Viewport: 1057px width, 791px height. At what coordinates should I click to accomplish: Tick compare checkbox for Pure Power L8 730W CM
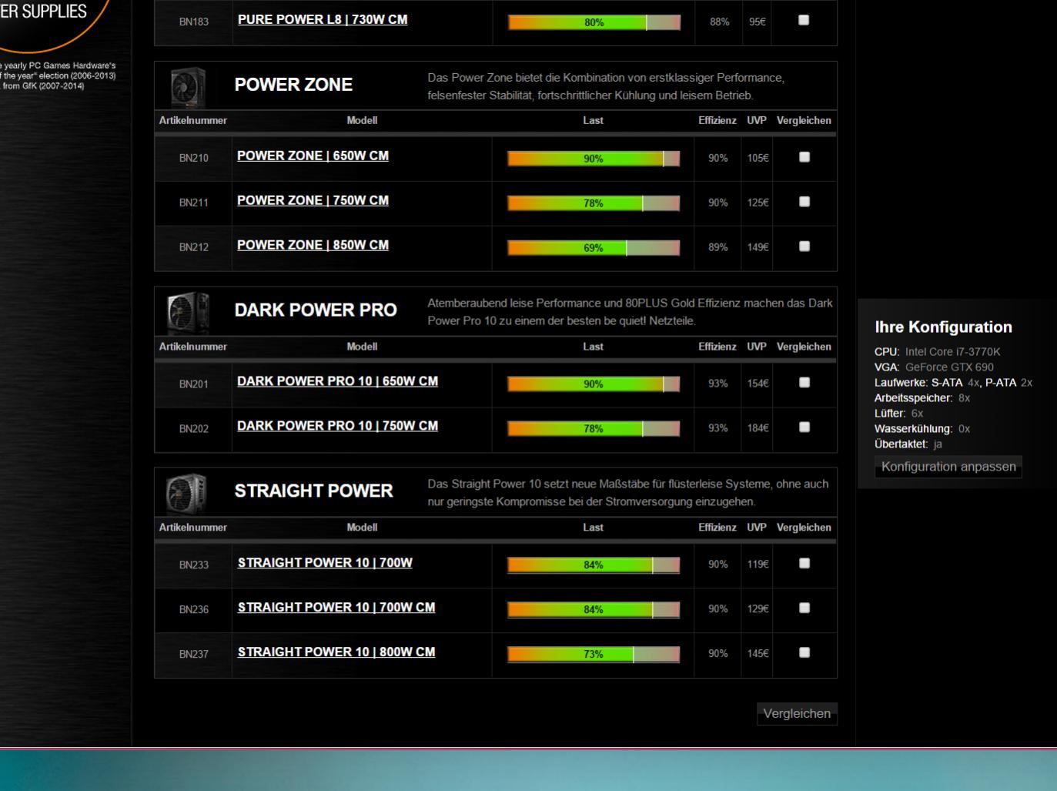click(804, 20)
